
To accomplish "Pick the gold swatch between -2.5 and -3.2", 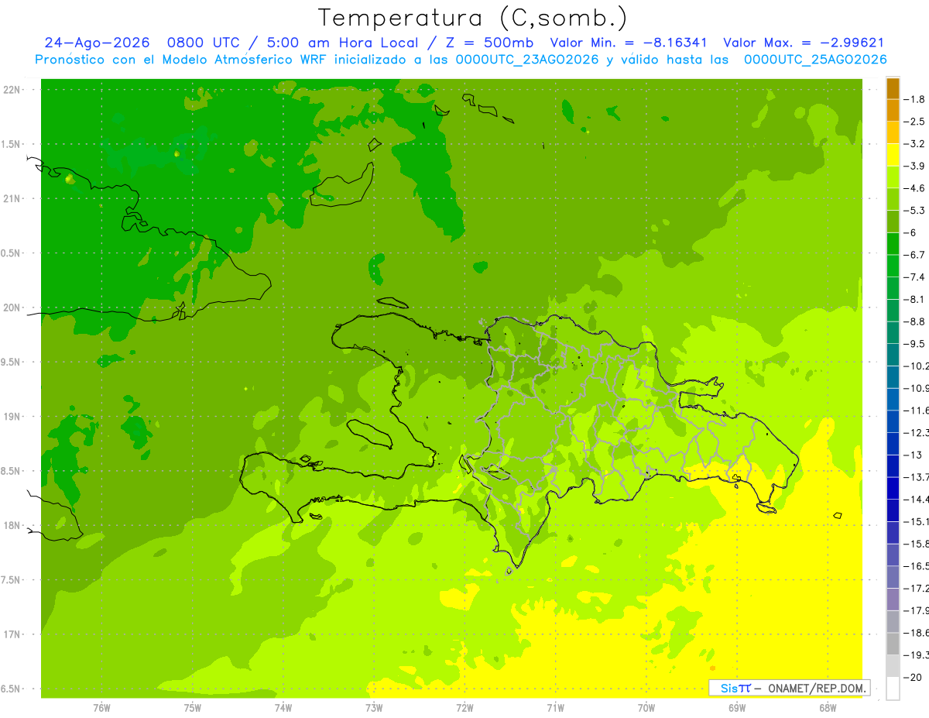I will coord(893,132).
